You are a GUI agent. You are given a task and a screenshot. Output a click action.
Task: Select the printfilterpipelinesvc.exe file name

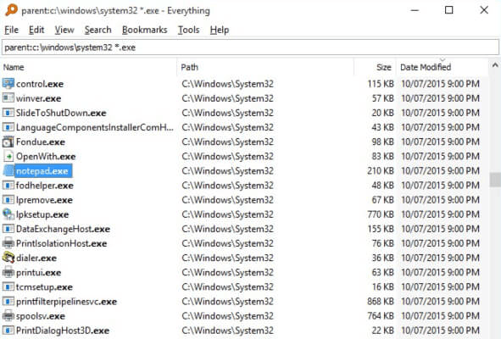click(x=66, y=302)
